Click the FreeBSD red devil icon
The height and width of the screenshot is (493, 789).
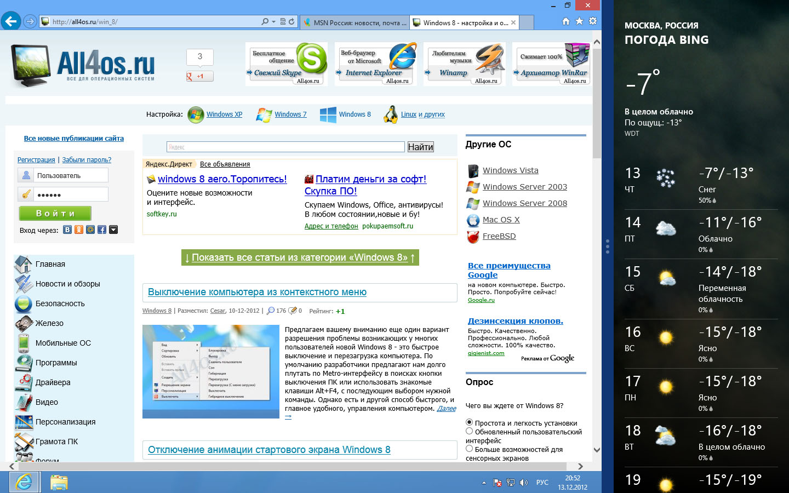tap(473, 237)
